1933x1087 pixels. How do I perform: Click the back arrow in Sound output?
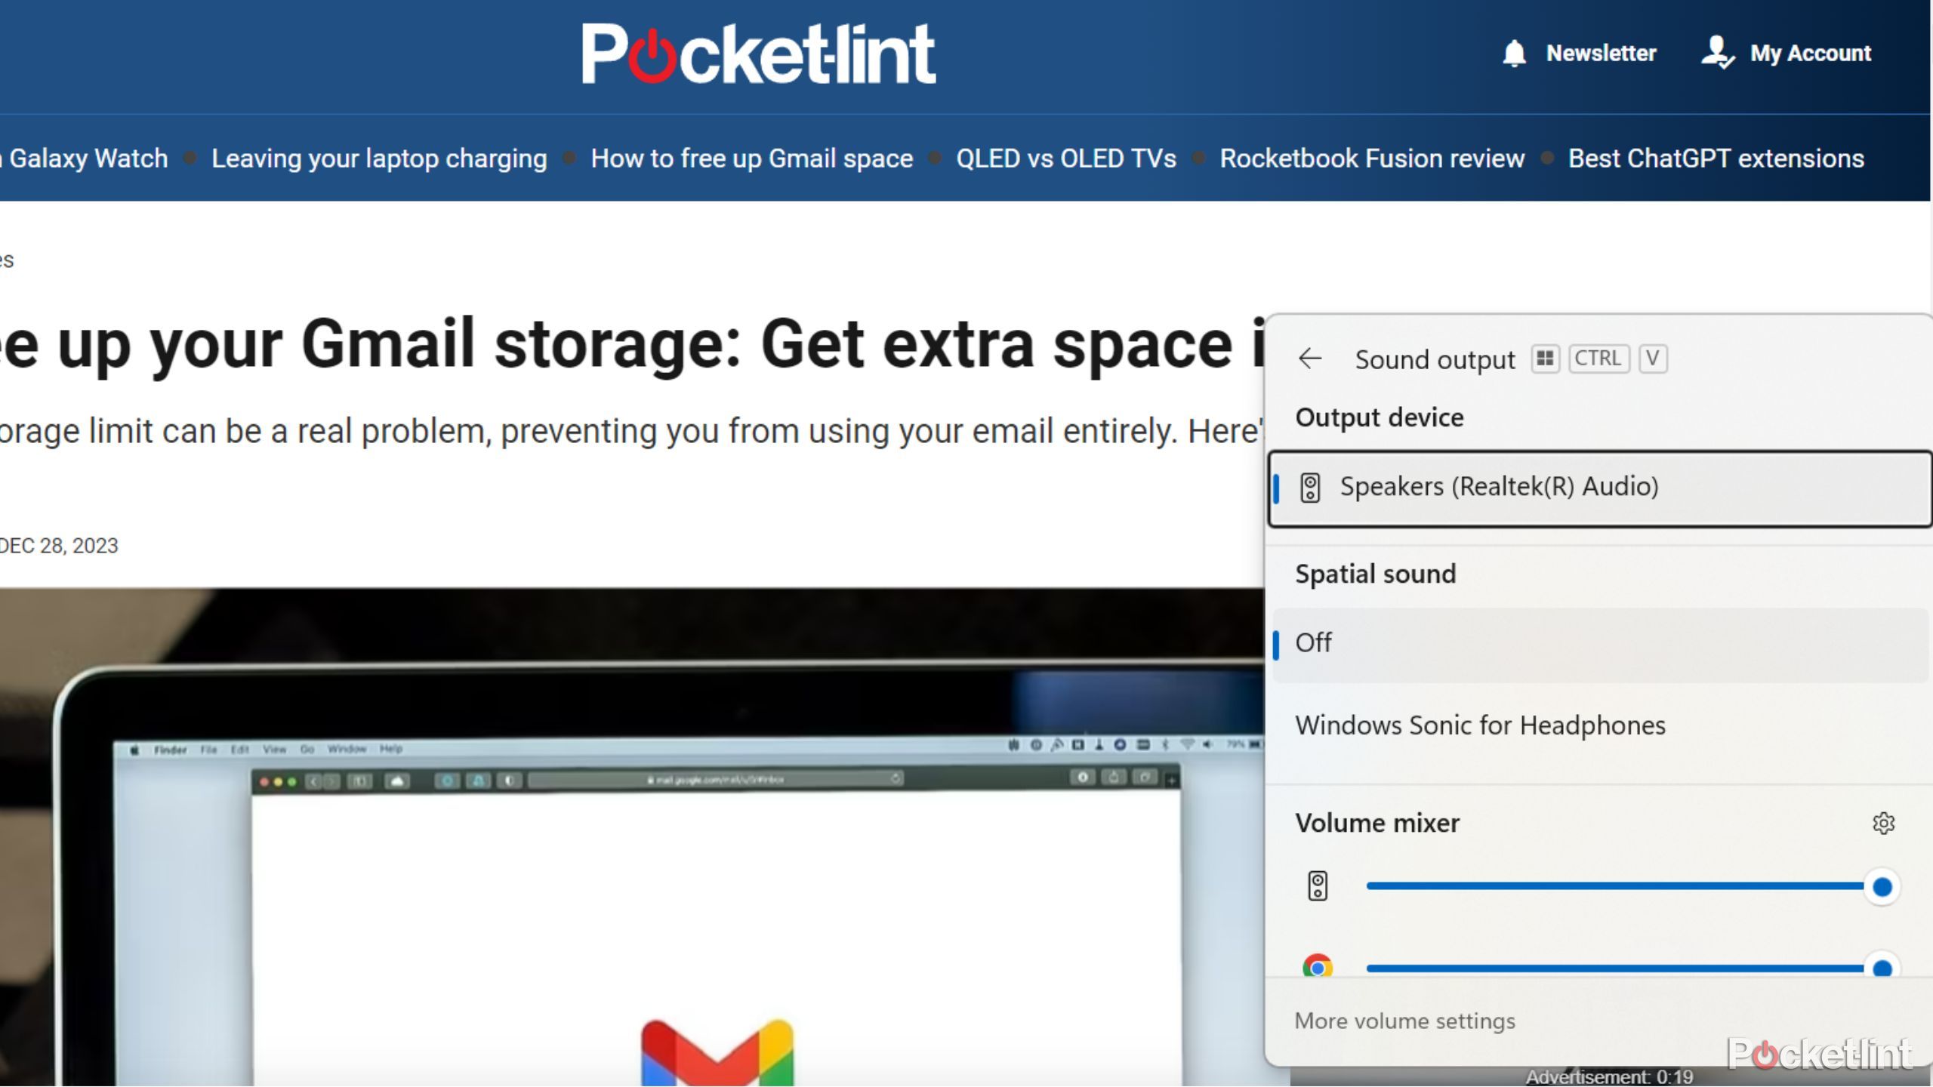[x=1310, y=359]
